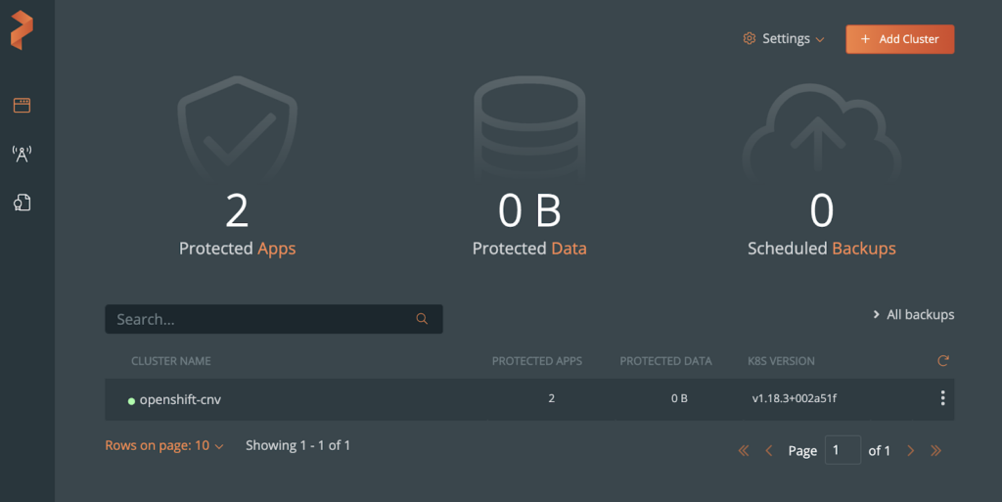The width and height of the screenshot is (1002, 502).
Task: Click the search magnifier icon
Action: pos(422,319)
